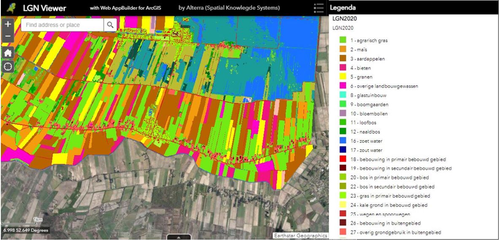
Task: Click the zoet water blue swatch
Action: pos(343,141)
